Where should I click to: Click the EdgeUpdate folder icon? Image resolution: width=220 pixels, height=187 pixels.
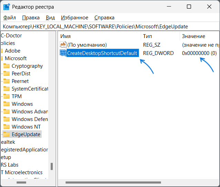tap(6, 134)
